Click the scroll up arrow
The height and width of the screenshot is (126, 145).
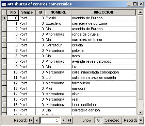coord(140,12)
